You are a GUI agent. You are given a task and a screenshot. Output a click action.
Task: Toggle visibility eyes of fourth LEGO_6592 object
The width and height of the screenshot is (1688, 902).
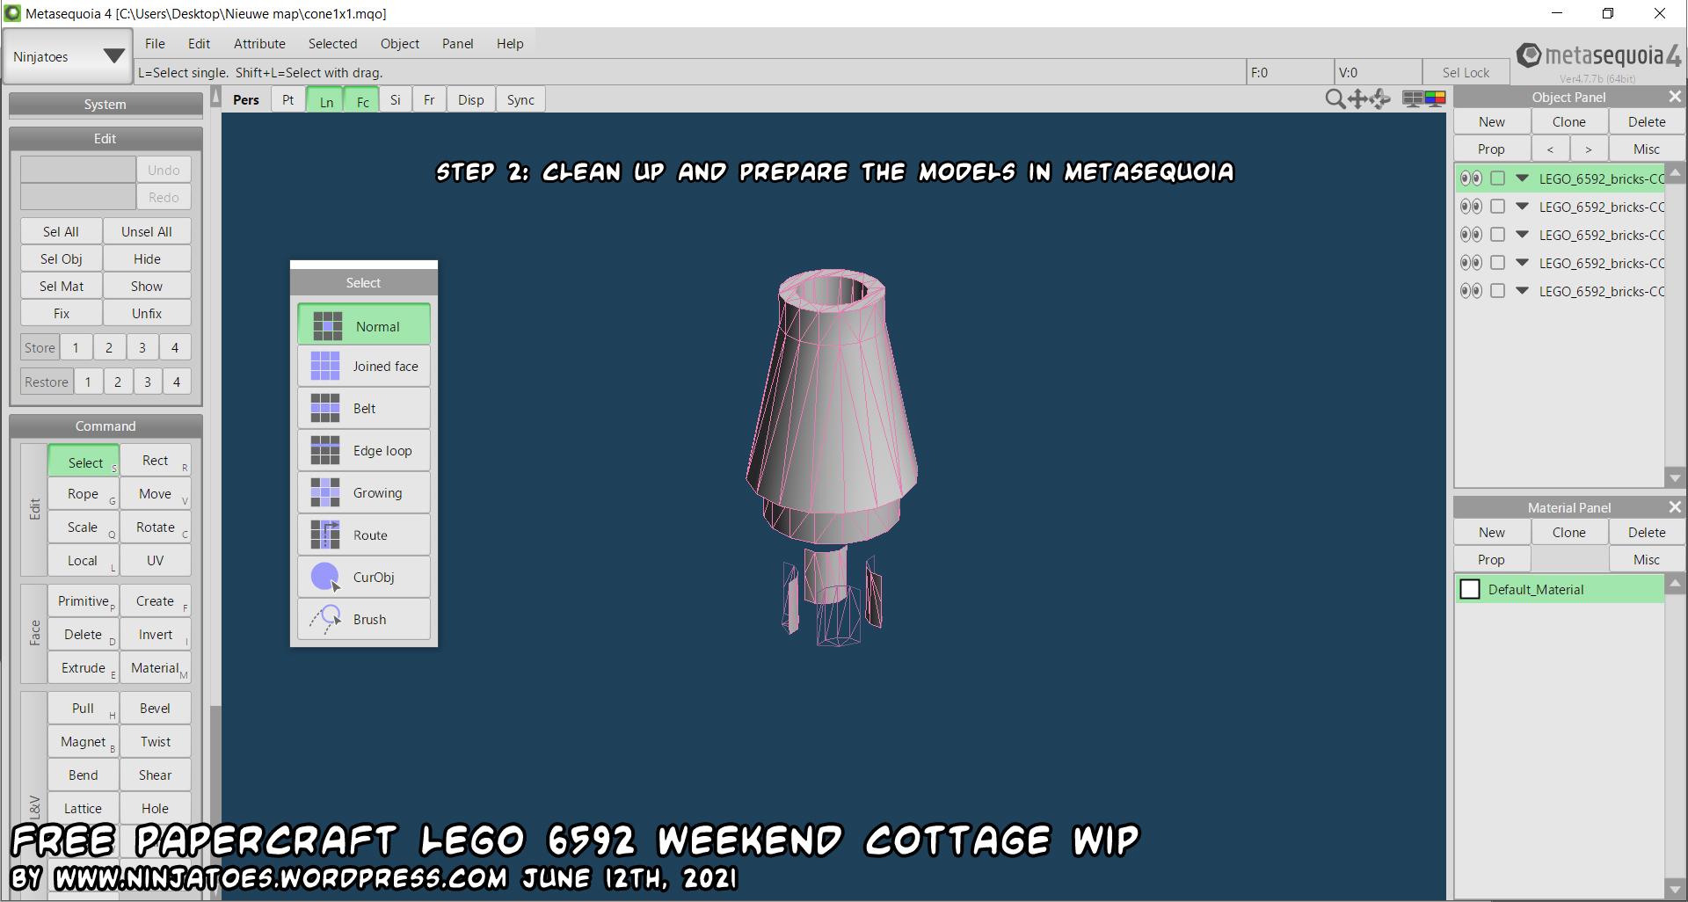click(x=1470, y=263)
